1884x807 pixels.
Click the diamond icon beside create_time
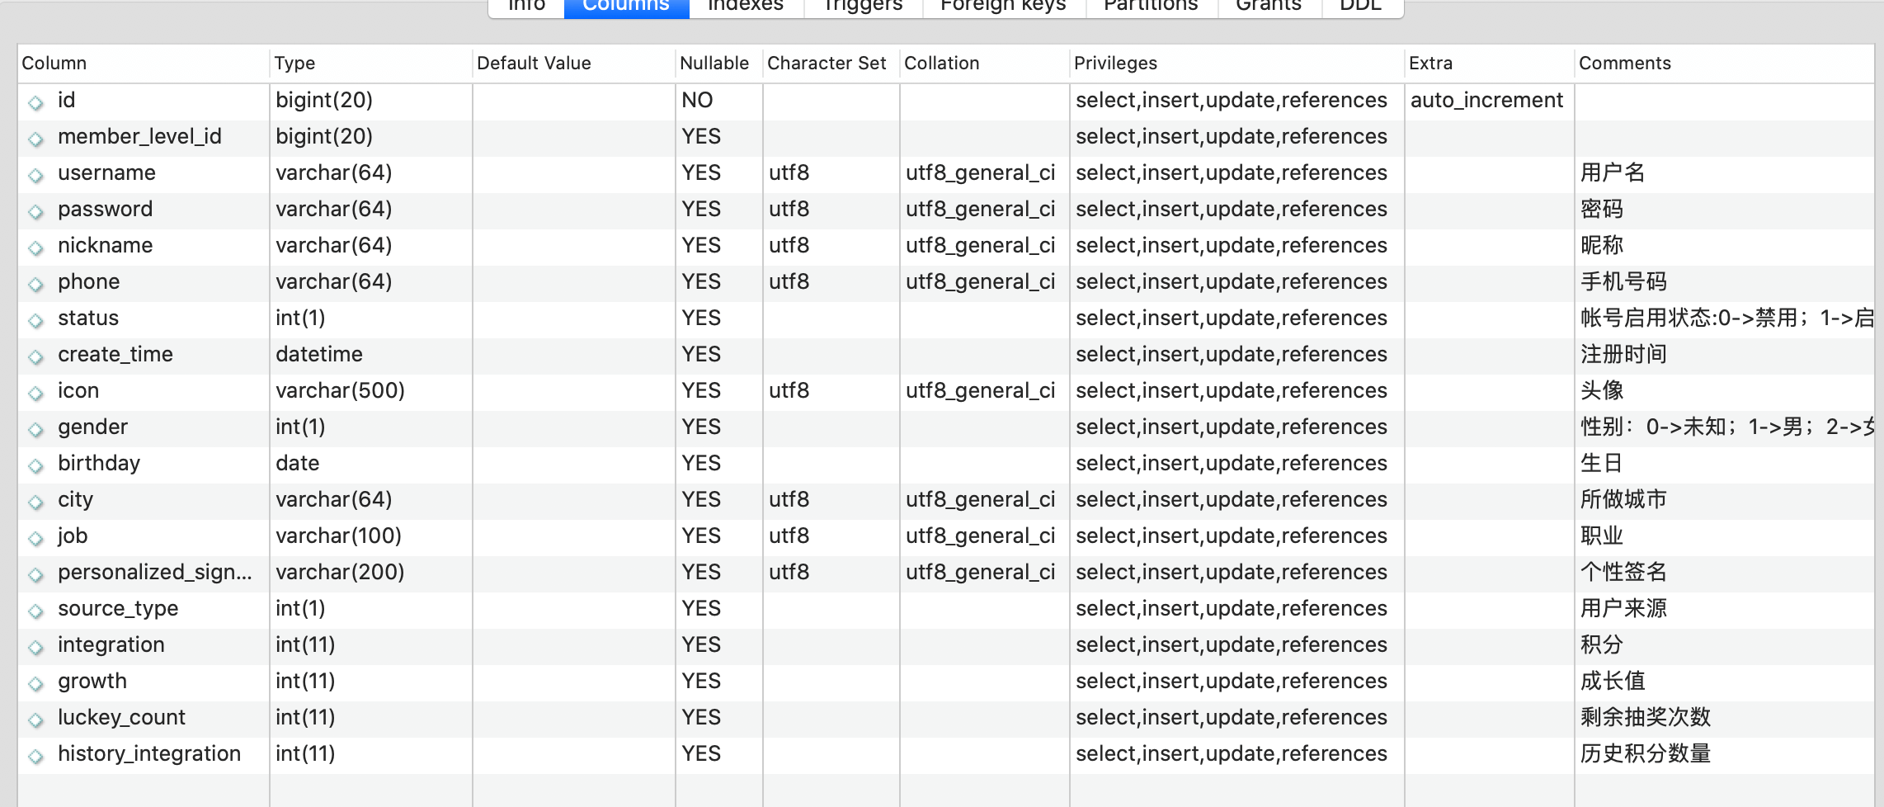click(x=35, y=356)
